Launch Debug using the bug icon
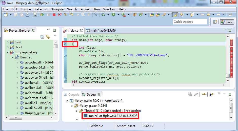Viewport: 238px width, 131px height. click(103, 15)
